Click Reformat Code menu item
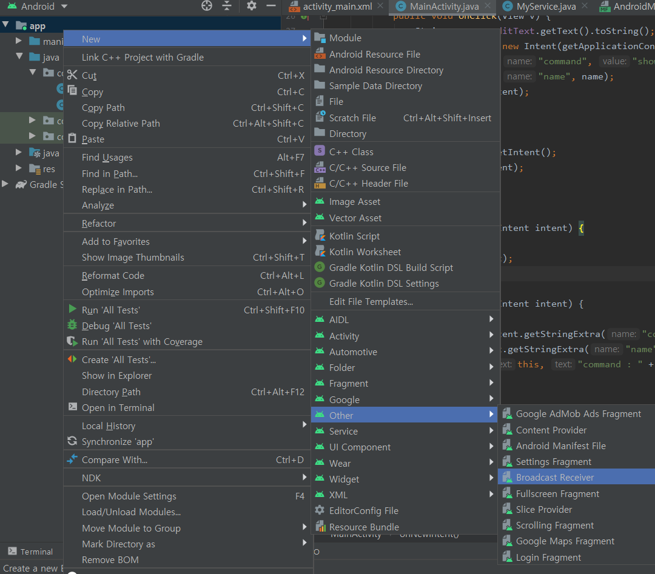 point(187,276)
